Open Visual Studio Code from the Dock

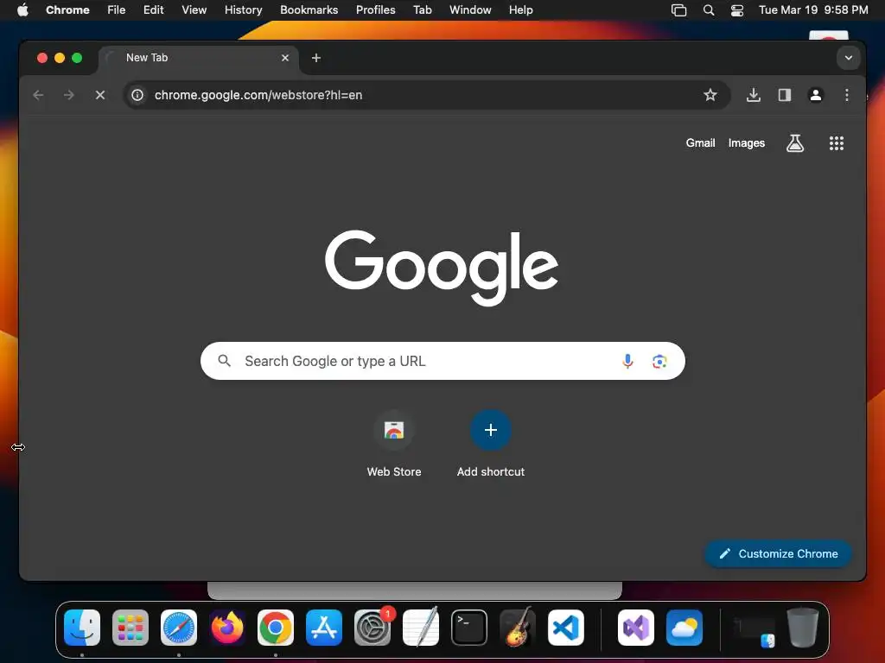[565, 628]
